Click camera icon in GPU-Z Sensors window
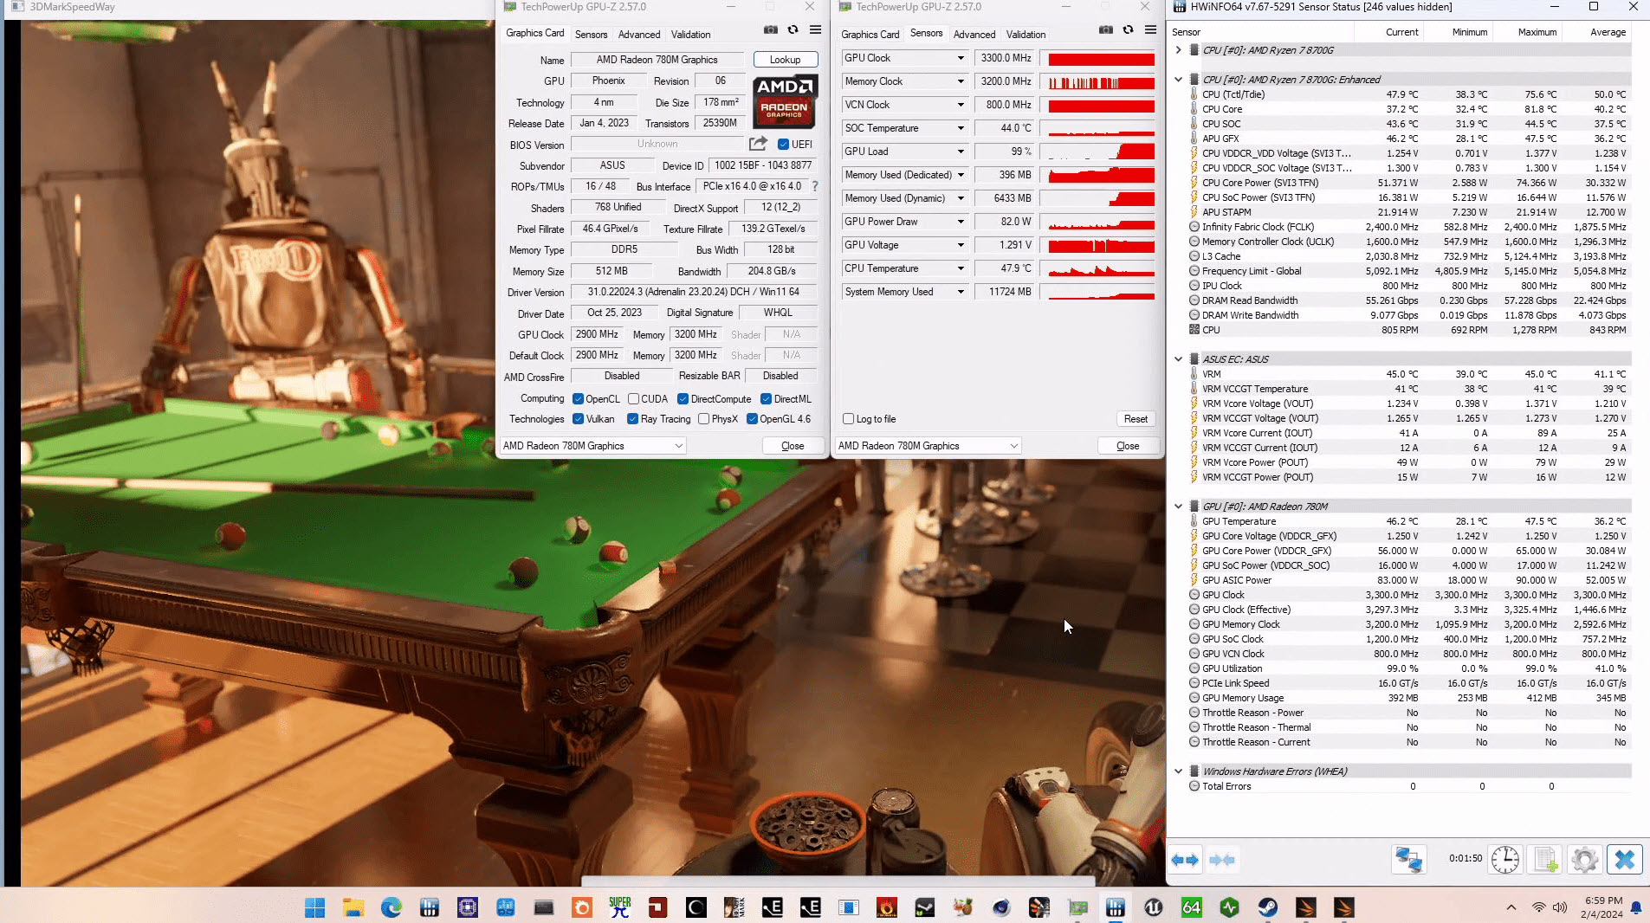The height and width of the screenshot is (923, 1650). click(1106, 30)
